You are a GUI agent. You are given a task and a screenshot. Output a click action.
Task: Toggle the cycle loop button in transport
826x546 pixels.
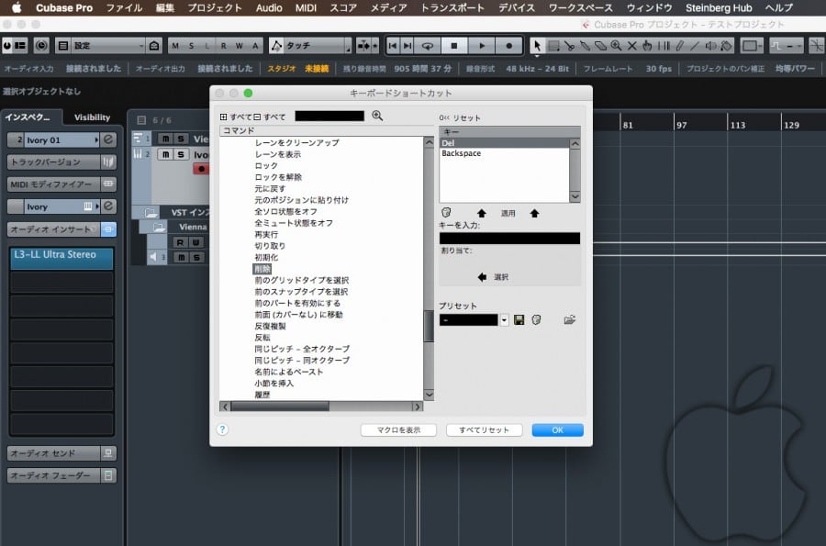pyautogui.click(x=427, y=46)
